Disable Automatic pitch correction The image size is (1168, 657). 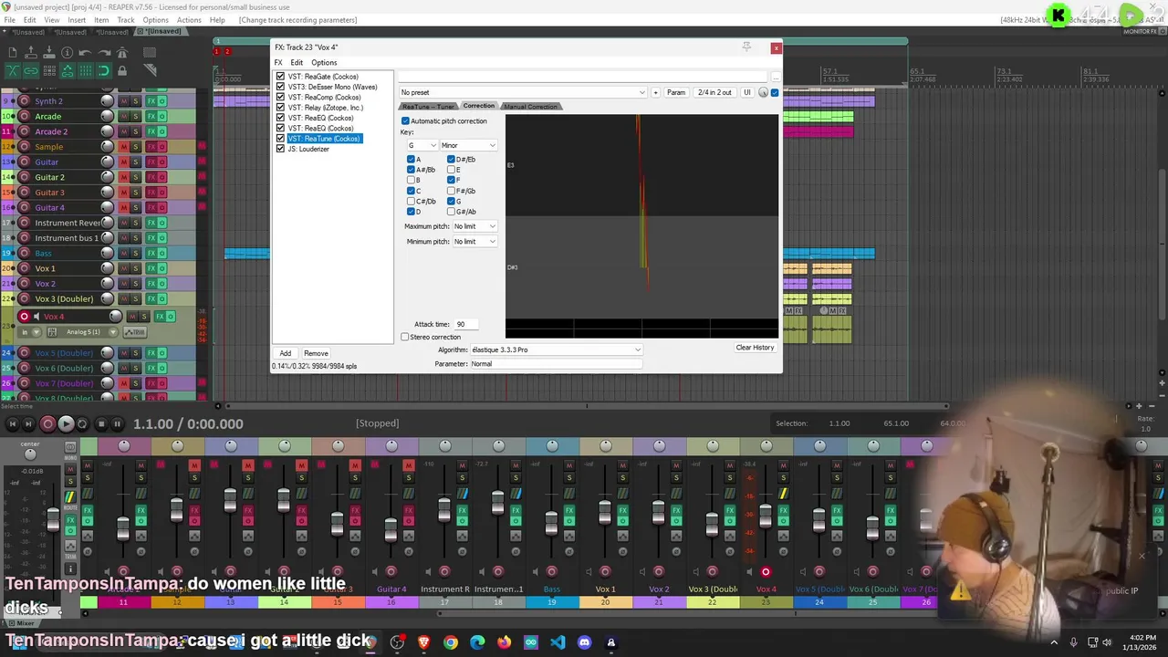click(405, 121)
